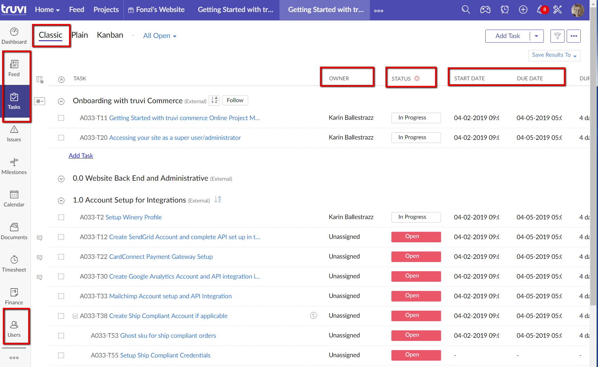Show more sidebar items via ellipsis
Viewport: 598px width, 367px height.
pos(14,358)
